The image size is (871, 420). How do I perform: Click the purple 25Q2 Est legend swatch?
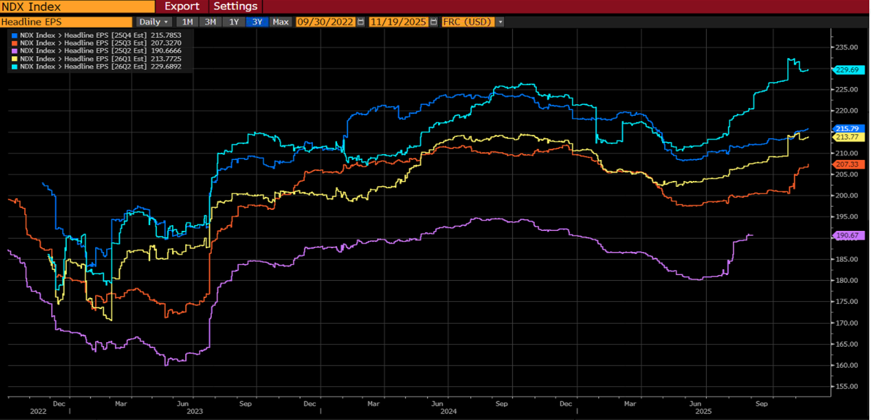pos(14,51)
